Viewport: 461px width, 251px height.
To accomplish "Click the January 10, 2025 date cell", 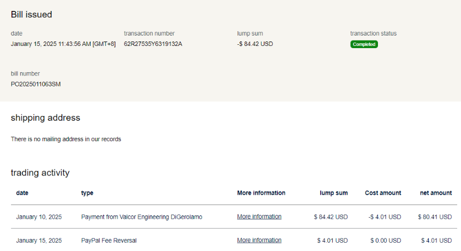I will [39, 217].
